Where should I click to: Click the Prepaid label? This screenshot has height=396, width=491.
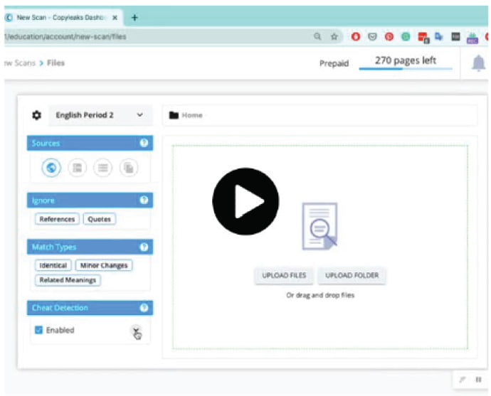(x=334, y=63)
